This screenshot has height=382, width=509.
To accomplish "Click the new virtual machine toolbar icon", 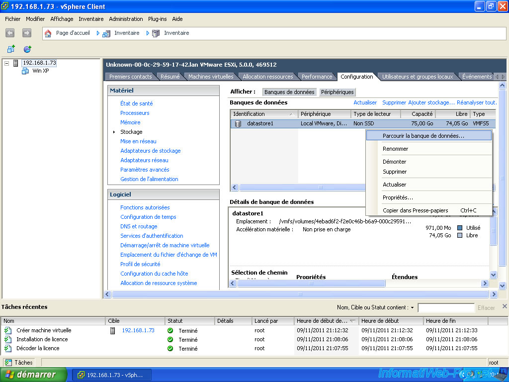I will tap(11, 49).
